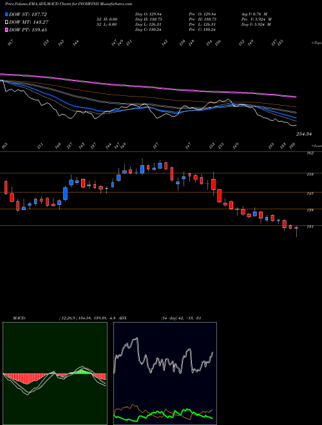Screen dimensions: 322x425
Task: Click the 'Day C: 130.24' value
Action: coord(148,30)
